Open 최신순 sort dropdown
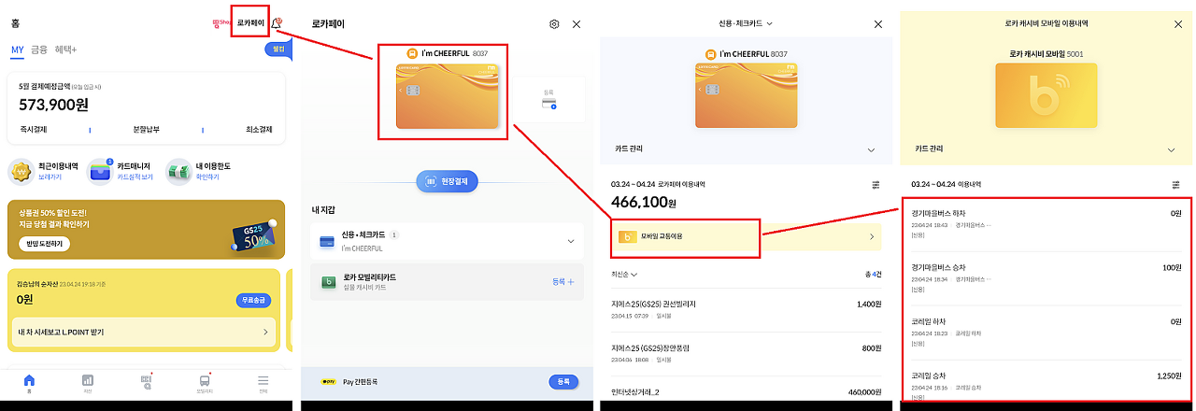1196x411 pixels. pyautogui.click(x=624, y=274)
